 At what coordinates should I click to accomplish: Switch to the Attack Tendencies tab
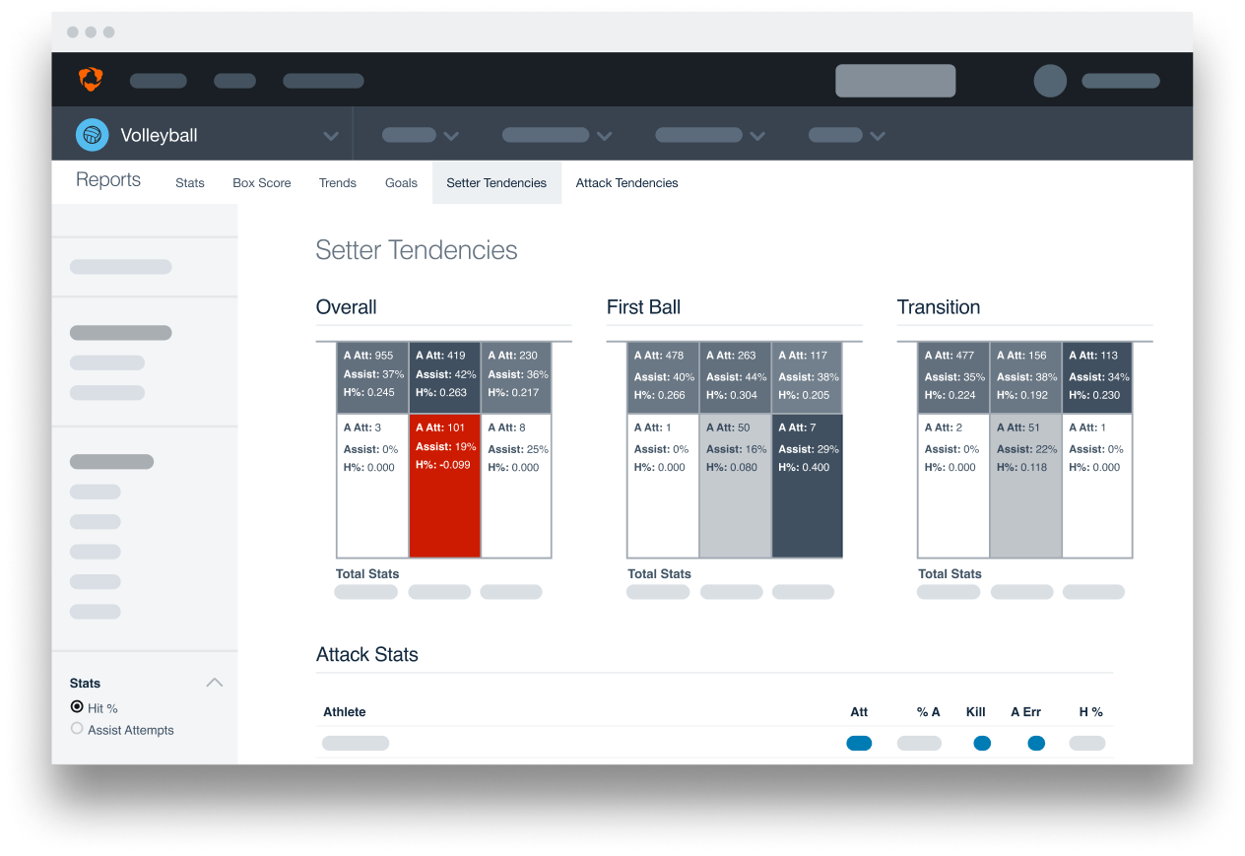click(x=626, y=182)
